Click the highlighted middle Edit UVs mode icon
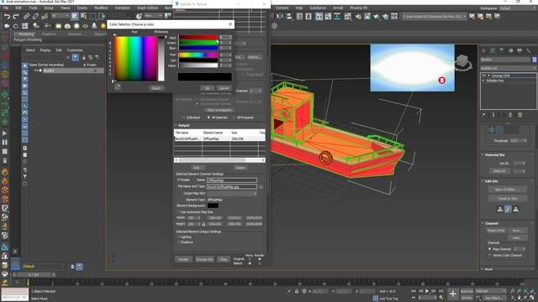This screenshot has height=302, width=538. pyautogui.click(x=508, y=209)
